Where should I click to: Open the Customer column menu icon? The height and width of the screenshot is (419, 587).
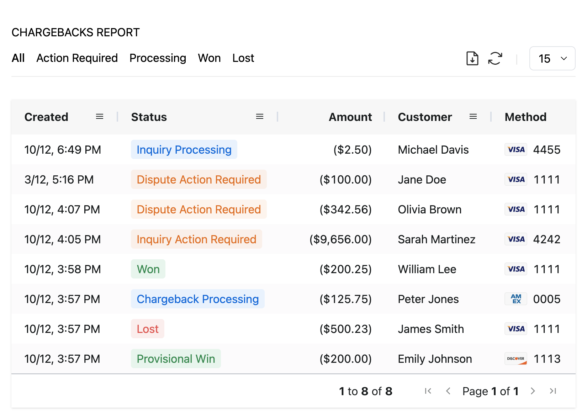473,117
